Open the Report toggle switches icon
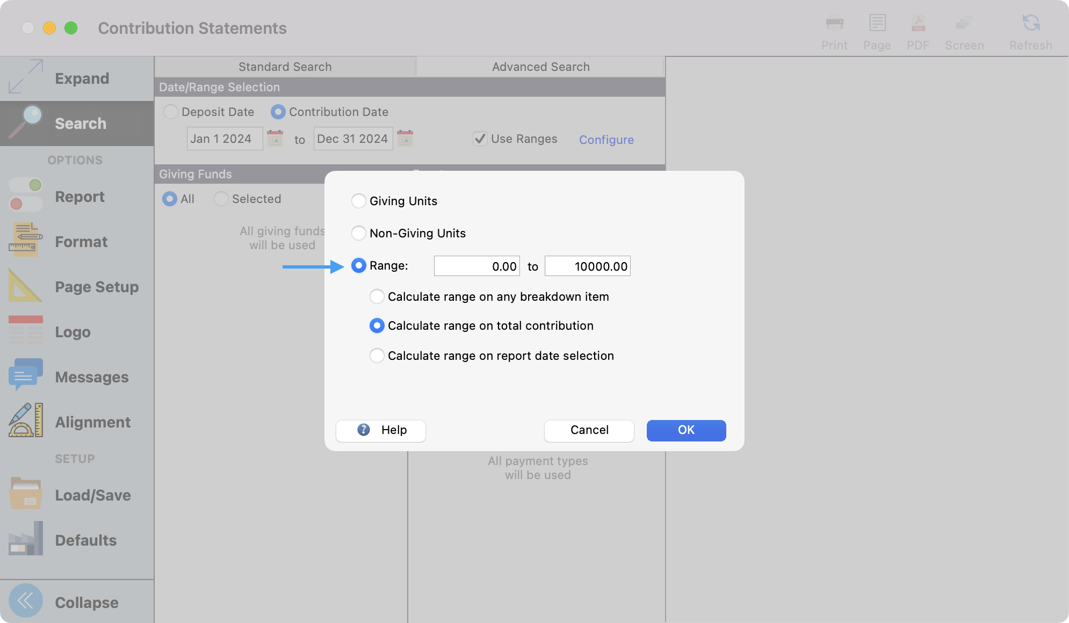This screenshot has height=623, width=1069. 25,194
